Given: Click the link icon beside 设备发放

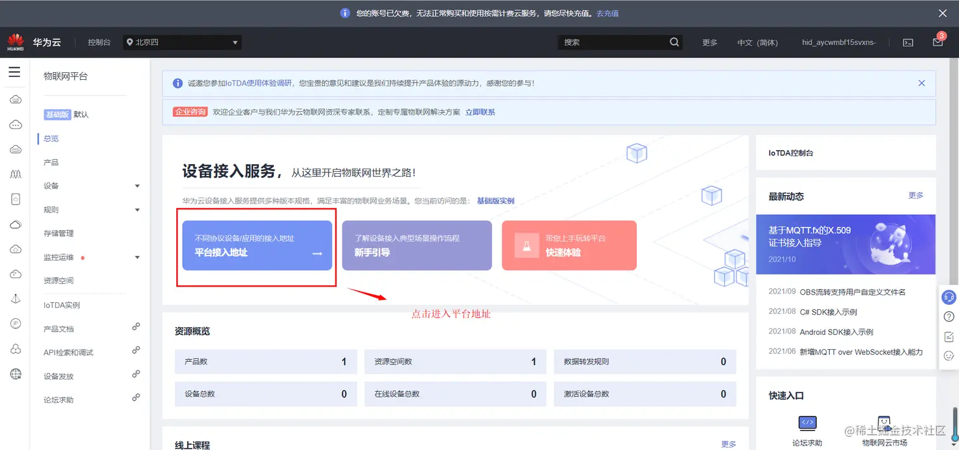Looking at the screenshot, I should pos(136,374).
